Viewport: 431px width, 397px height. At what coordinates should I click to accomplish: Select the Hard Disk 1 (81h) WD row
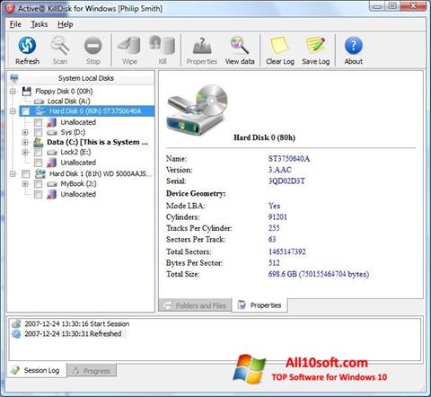[x=87, y=173]
